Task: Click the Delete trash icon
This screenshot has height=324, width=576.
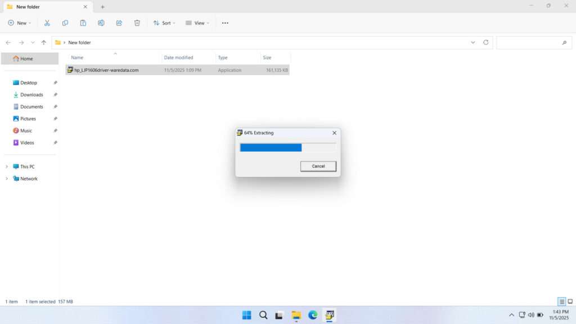Action: (x=136, y=22)
